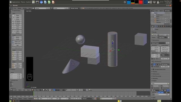181x102 pixels.
Task: Click the play animation button in timeline
Action: [77, 99]
